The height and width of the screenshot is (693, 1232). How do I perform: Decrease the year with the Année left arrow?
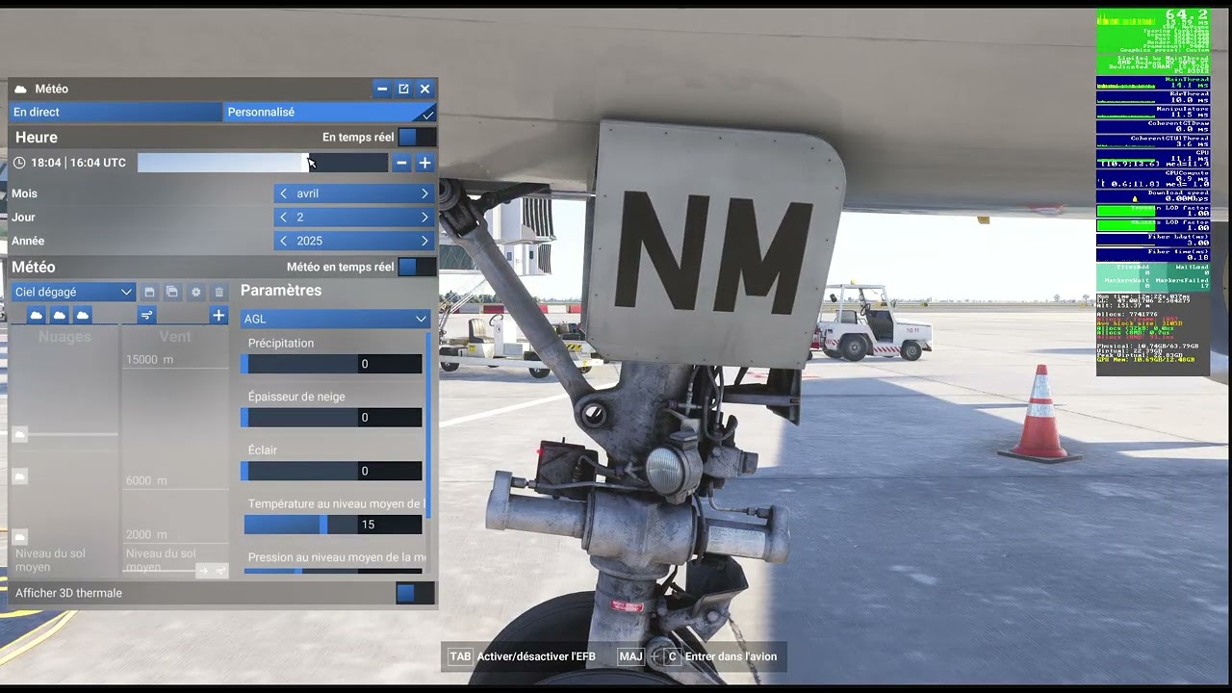click(283, 241)
